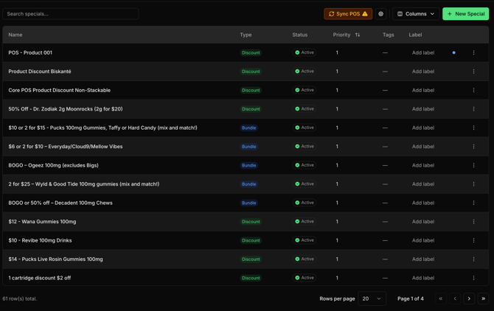The height and width of the screenshot is (311, 494).
Task: Click the Sync POS button
Action: pyautogui.click(x=348, y=14)
